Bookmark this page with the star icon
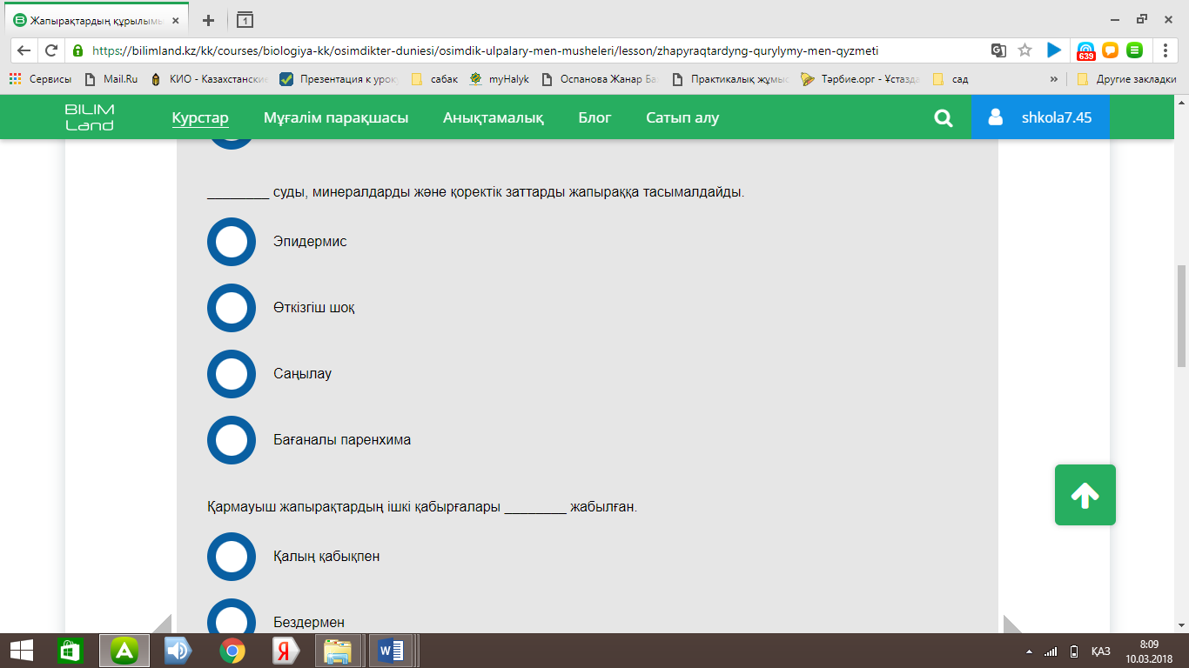The width and height of the screenshot is (1189, 668). coord(1025,50)
